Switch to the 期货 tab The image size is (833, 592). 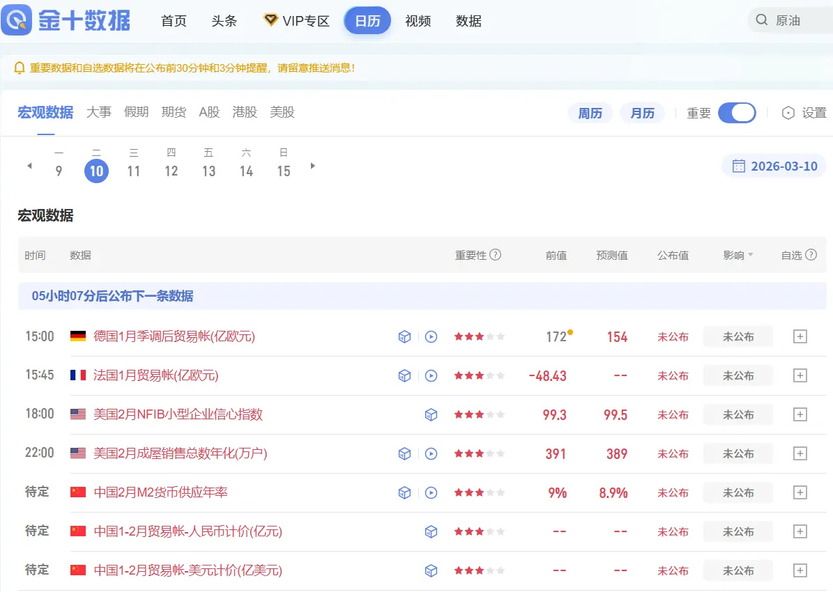click(x=174, y=112)
